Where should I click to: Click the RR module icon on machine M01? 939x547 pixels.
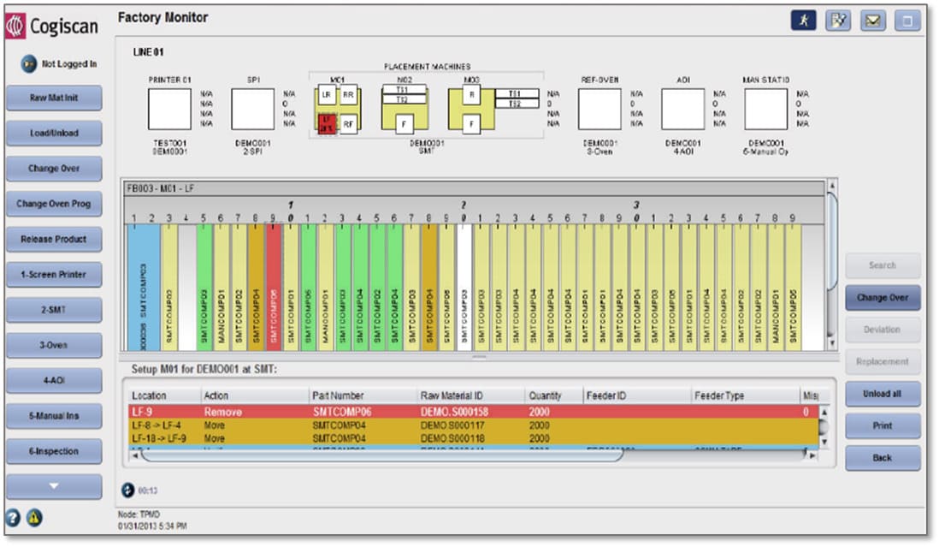348,95
